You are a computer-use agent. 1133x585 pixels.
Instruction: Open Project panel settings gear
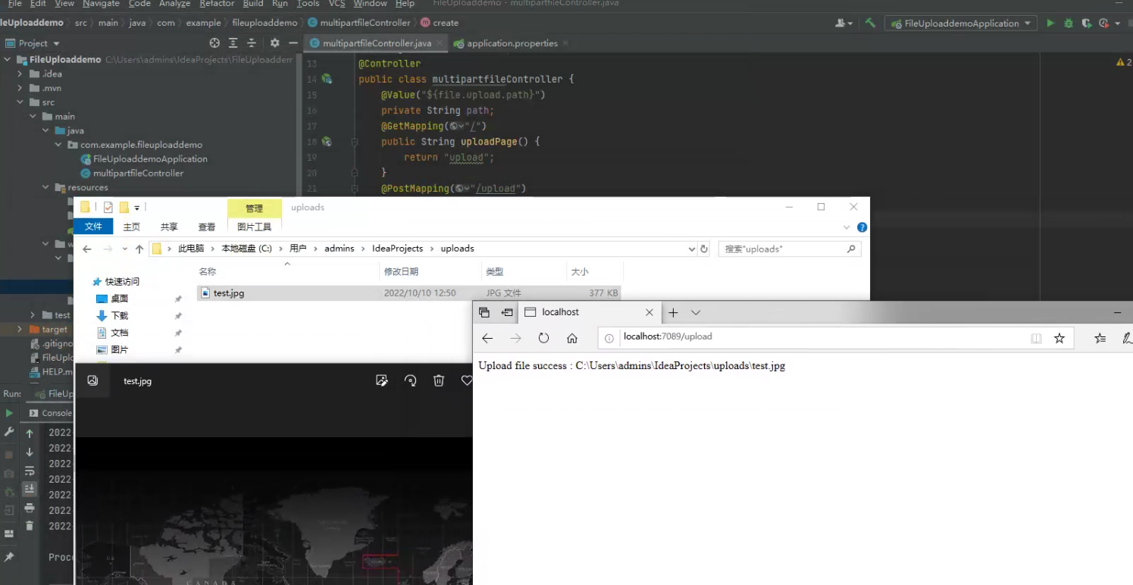[x=274, y=43]
